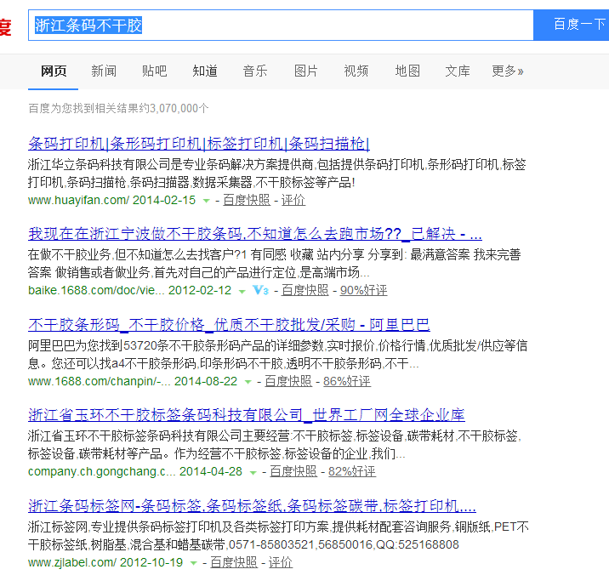Screen dimensions: 609x575
Task: Switch to the 知道 tab
Action: tap(205, 71)
